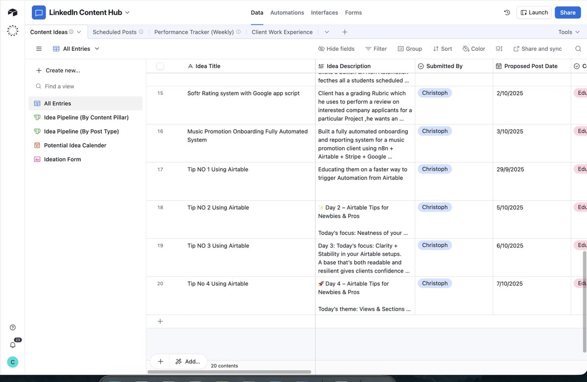The image size is (587, 382).
Task: Click the Launch button
Action: (534, 12)
